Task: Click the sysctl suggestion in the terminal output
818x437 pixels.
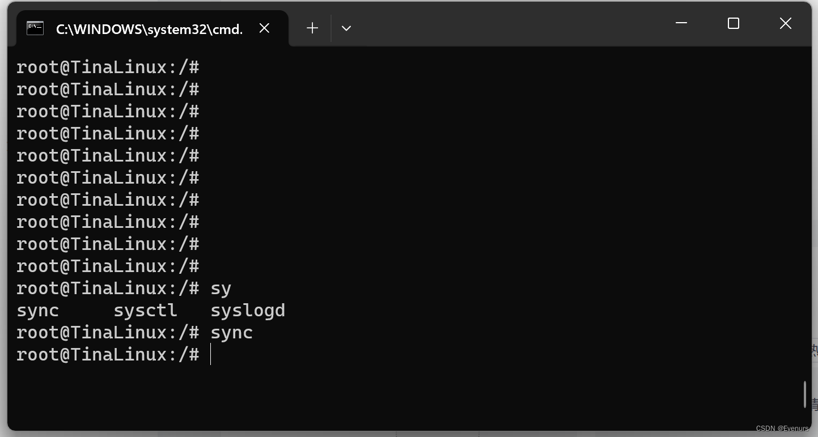Action: [145, 309]
